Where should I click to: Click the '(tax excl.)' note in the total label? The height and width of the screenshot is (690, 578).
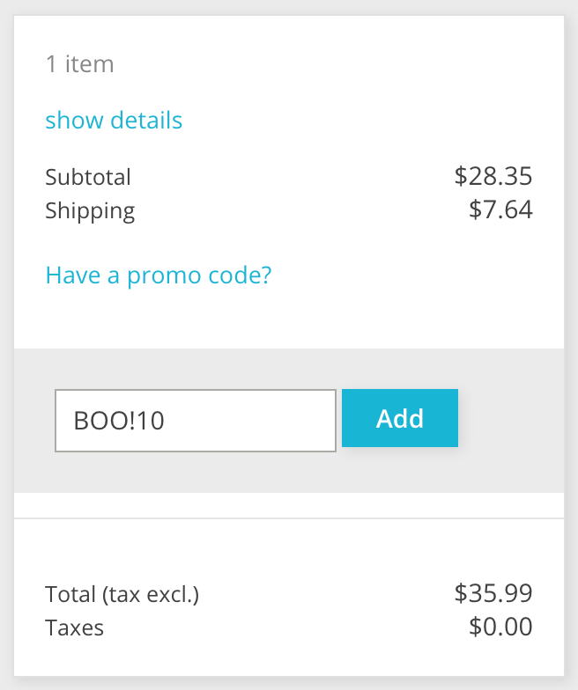[151, 595]
